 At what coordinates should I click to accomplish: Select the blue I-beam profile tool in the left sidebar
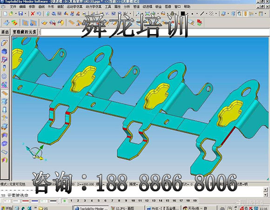click(4, 101)
